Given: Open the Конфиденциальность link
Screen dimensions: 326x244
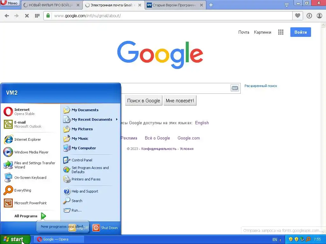Looking at the screenshot, I should 159,149.
